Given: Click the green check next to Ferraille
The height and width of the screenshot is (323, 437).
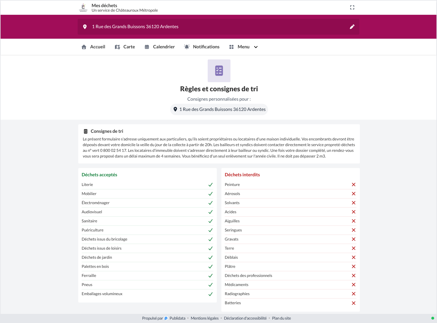Looking at the screenshot, I should pos(211,276).
